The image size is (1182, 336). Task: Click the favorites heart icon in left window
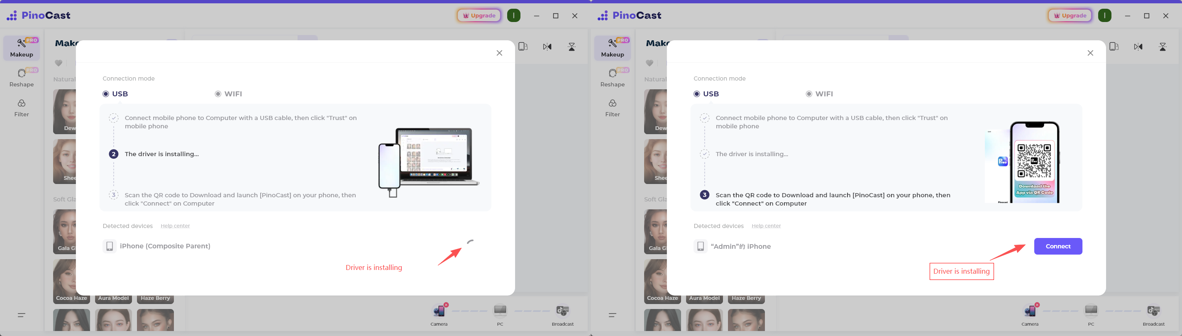pos(59,63)
